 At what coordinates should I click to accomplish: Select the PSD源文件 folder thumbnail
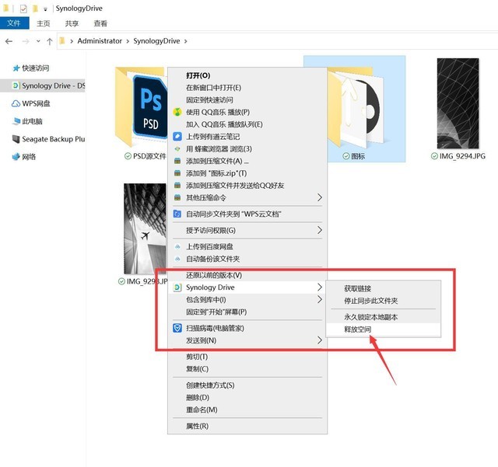coord(141,107)
